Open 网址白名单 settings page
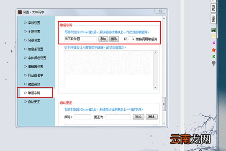This screenshot has width=226, height=151. coord(33,75)
